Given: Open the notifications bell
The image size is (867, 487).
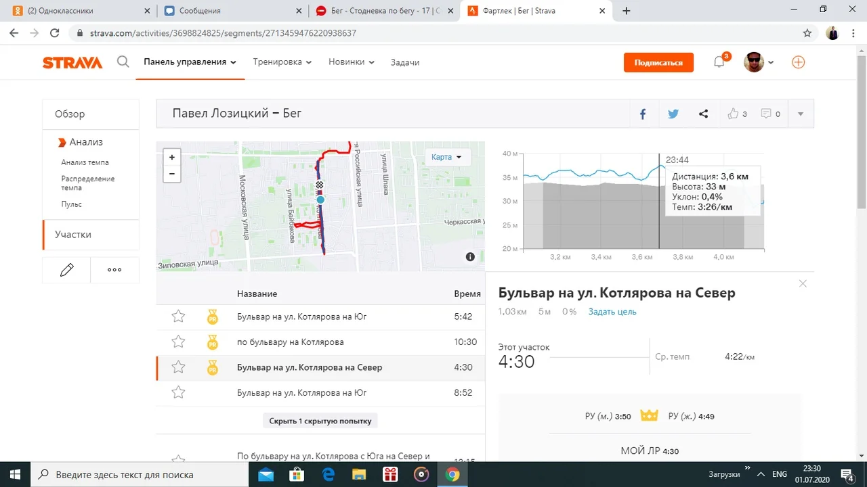Looking at the screenshot, I should [x=719, y=62].
